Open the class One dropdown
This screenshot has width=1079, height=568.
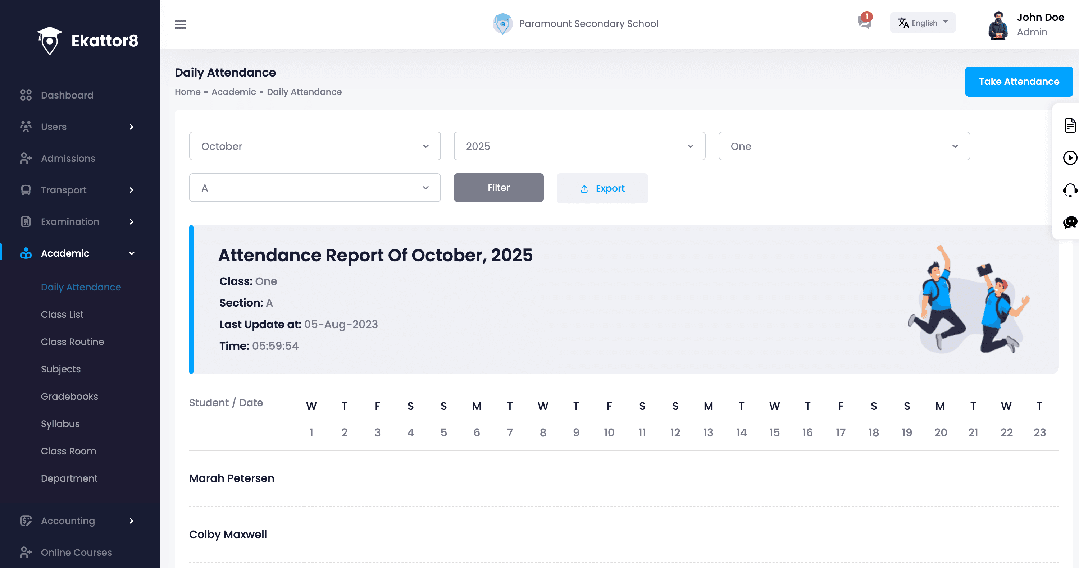pos(843,146)
